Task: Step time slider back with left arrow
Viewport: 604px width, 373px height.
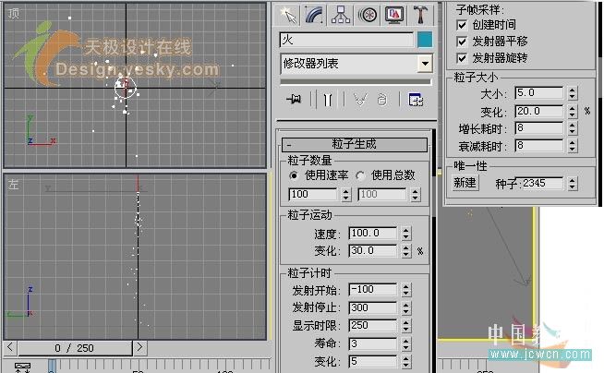Action: click(x=10, y=347)
